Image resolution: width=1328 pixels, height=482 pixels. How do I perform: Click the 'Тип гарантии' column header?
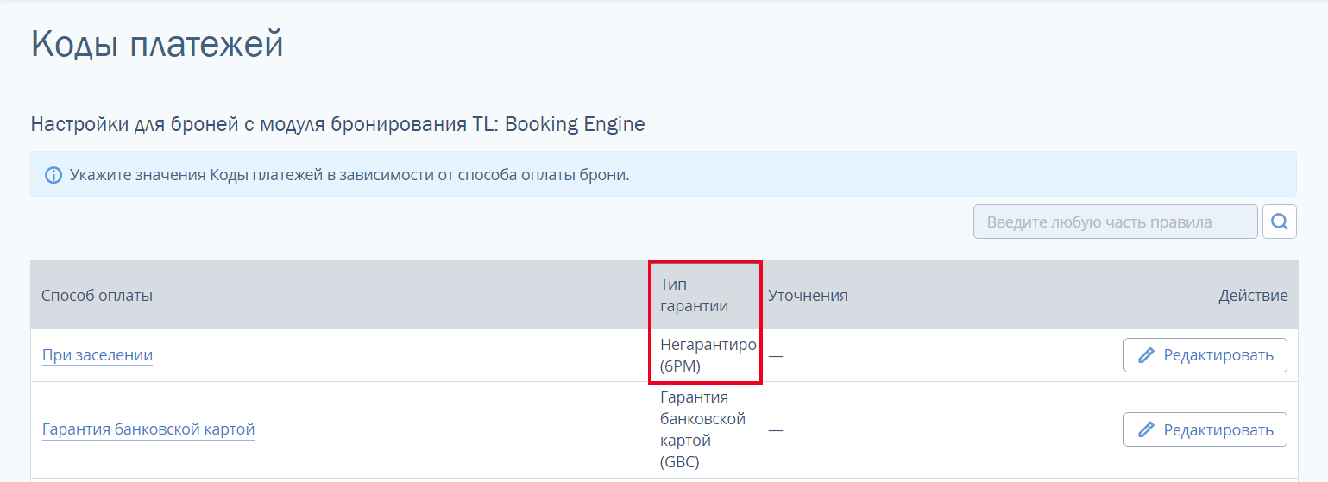point(694,295)
